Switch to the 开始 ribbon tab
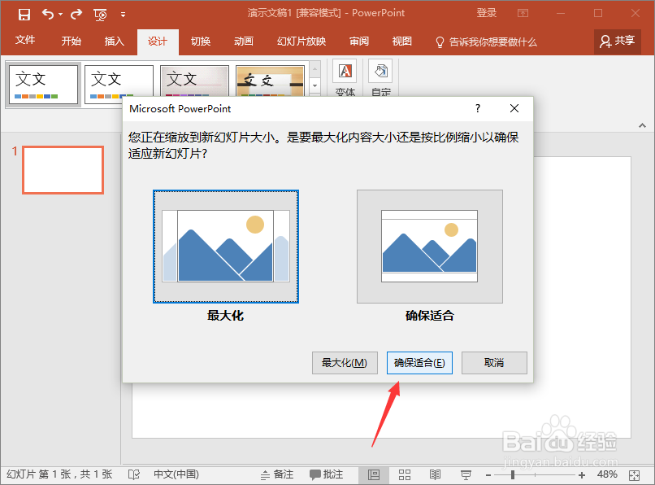655x485 pixels. point(72,41)
